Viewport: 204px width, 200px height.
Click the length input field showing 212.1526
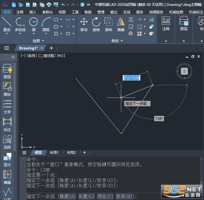pos(131,78)
